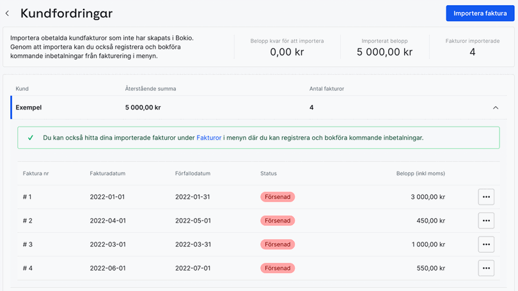Click the green checkmark icon in the banner
The height and width of the screenshot is (291, 518).
click(x=30, y=138)
